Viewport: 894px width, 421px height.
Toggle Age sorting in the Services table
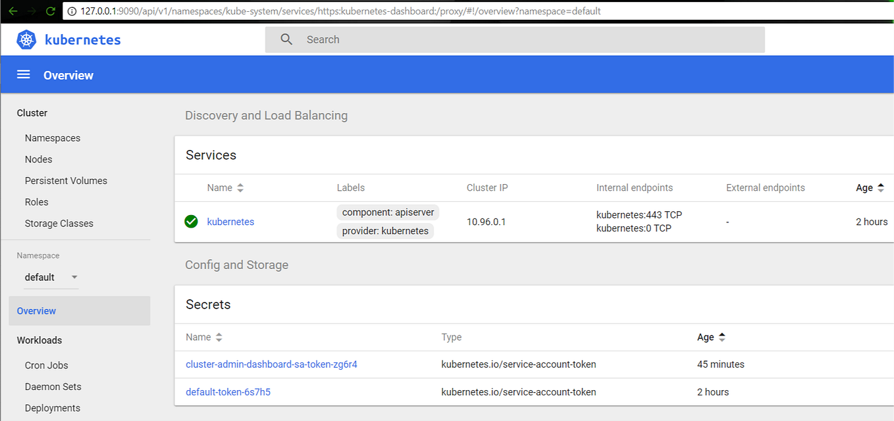point(881,187)
